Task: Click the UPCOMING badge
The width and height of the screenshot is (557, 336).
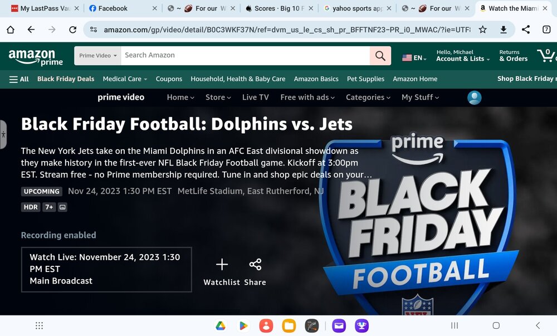Action: point(42,192)
